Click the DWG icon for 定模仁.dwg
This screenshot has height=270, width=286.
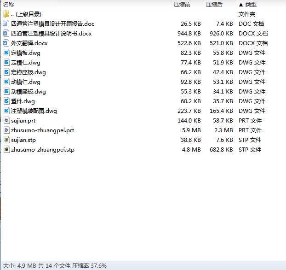(6, 63)
